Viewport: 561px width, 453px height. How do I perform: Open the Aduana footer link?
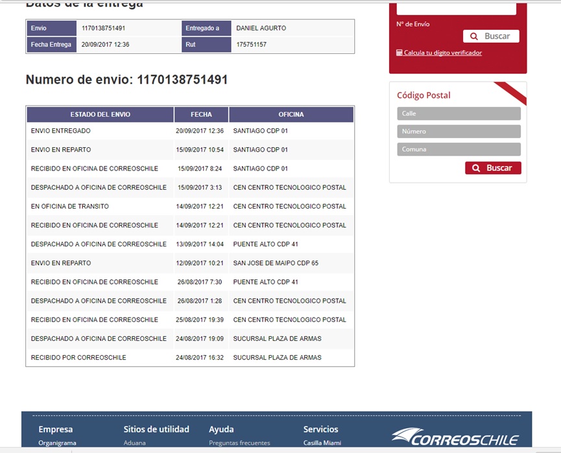click(134, 443)
